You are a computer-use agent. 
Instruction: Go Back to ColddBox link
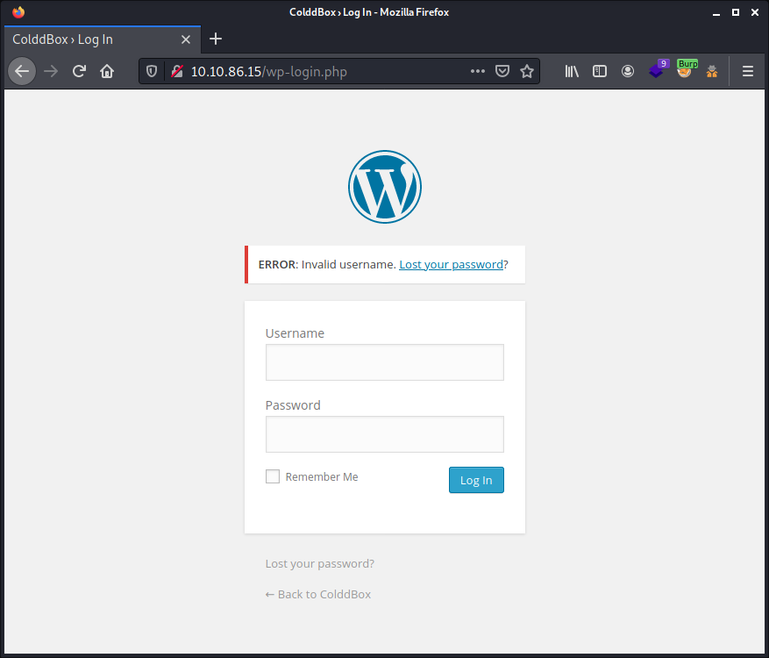[317, 594]
